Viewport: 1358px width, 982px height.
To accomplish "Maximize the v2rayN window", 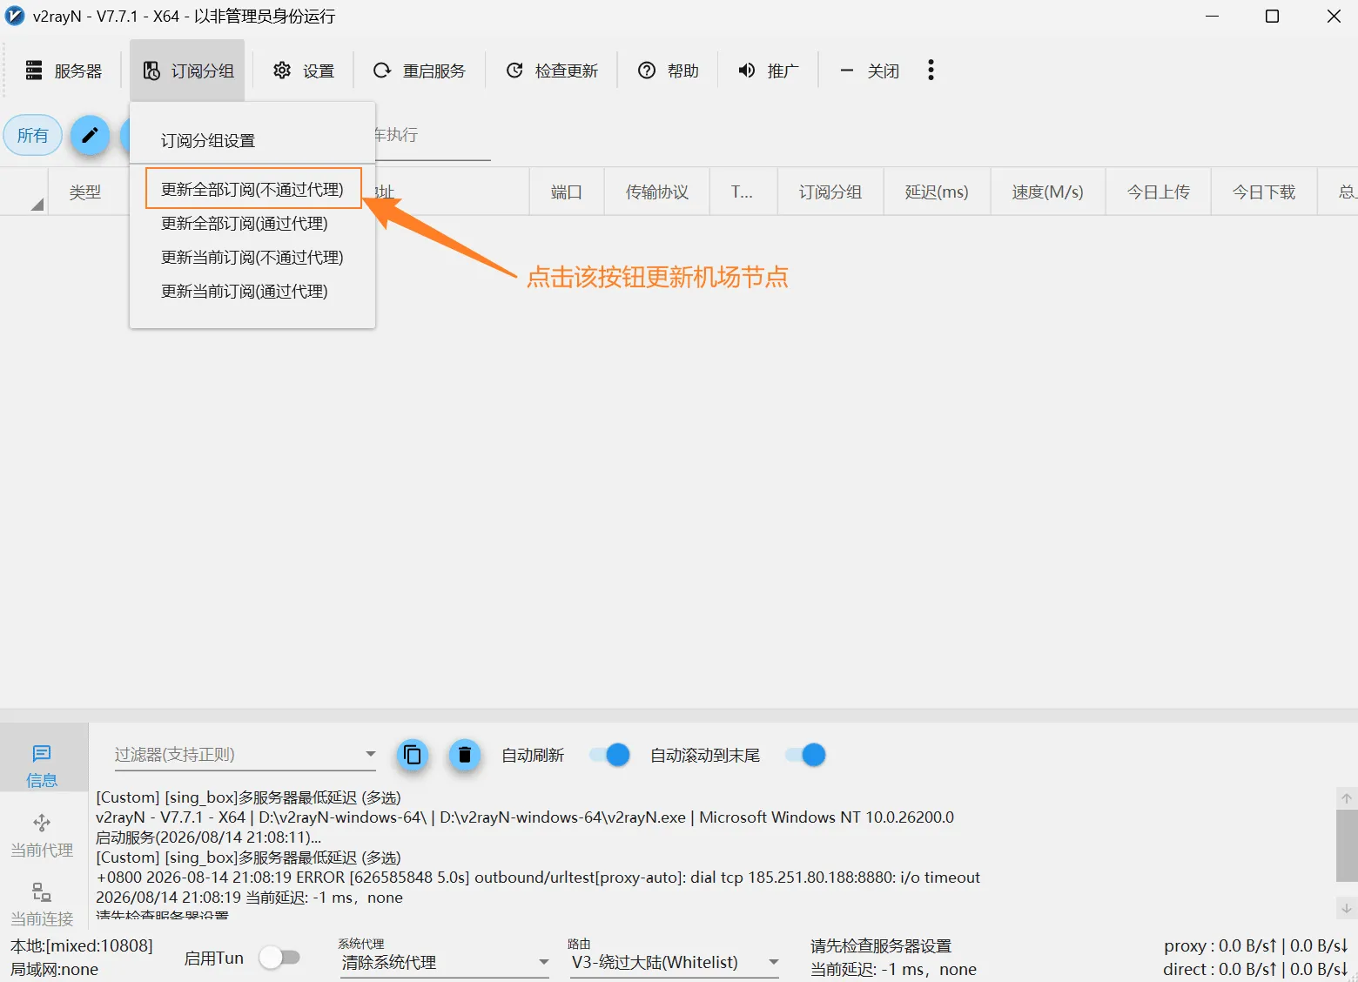I will 1272,17.
